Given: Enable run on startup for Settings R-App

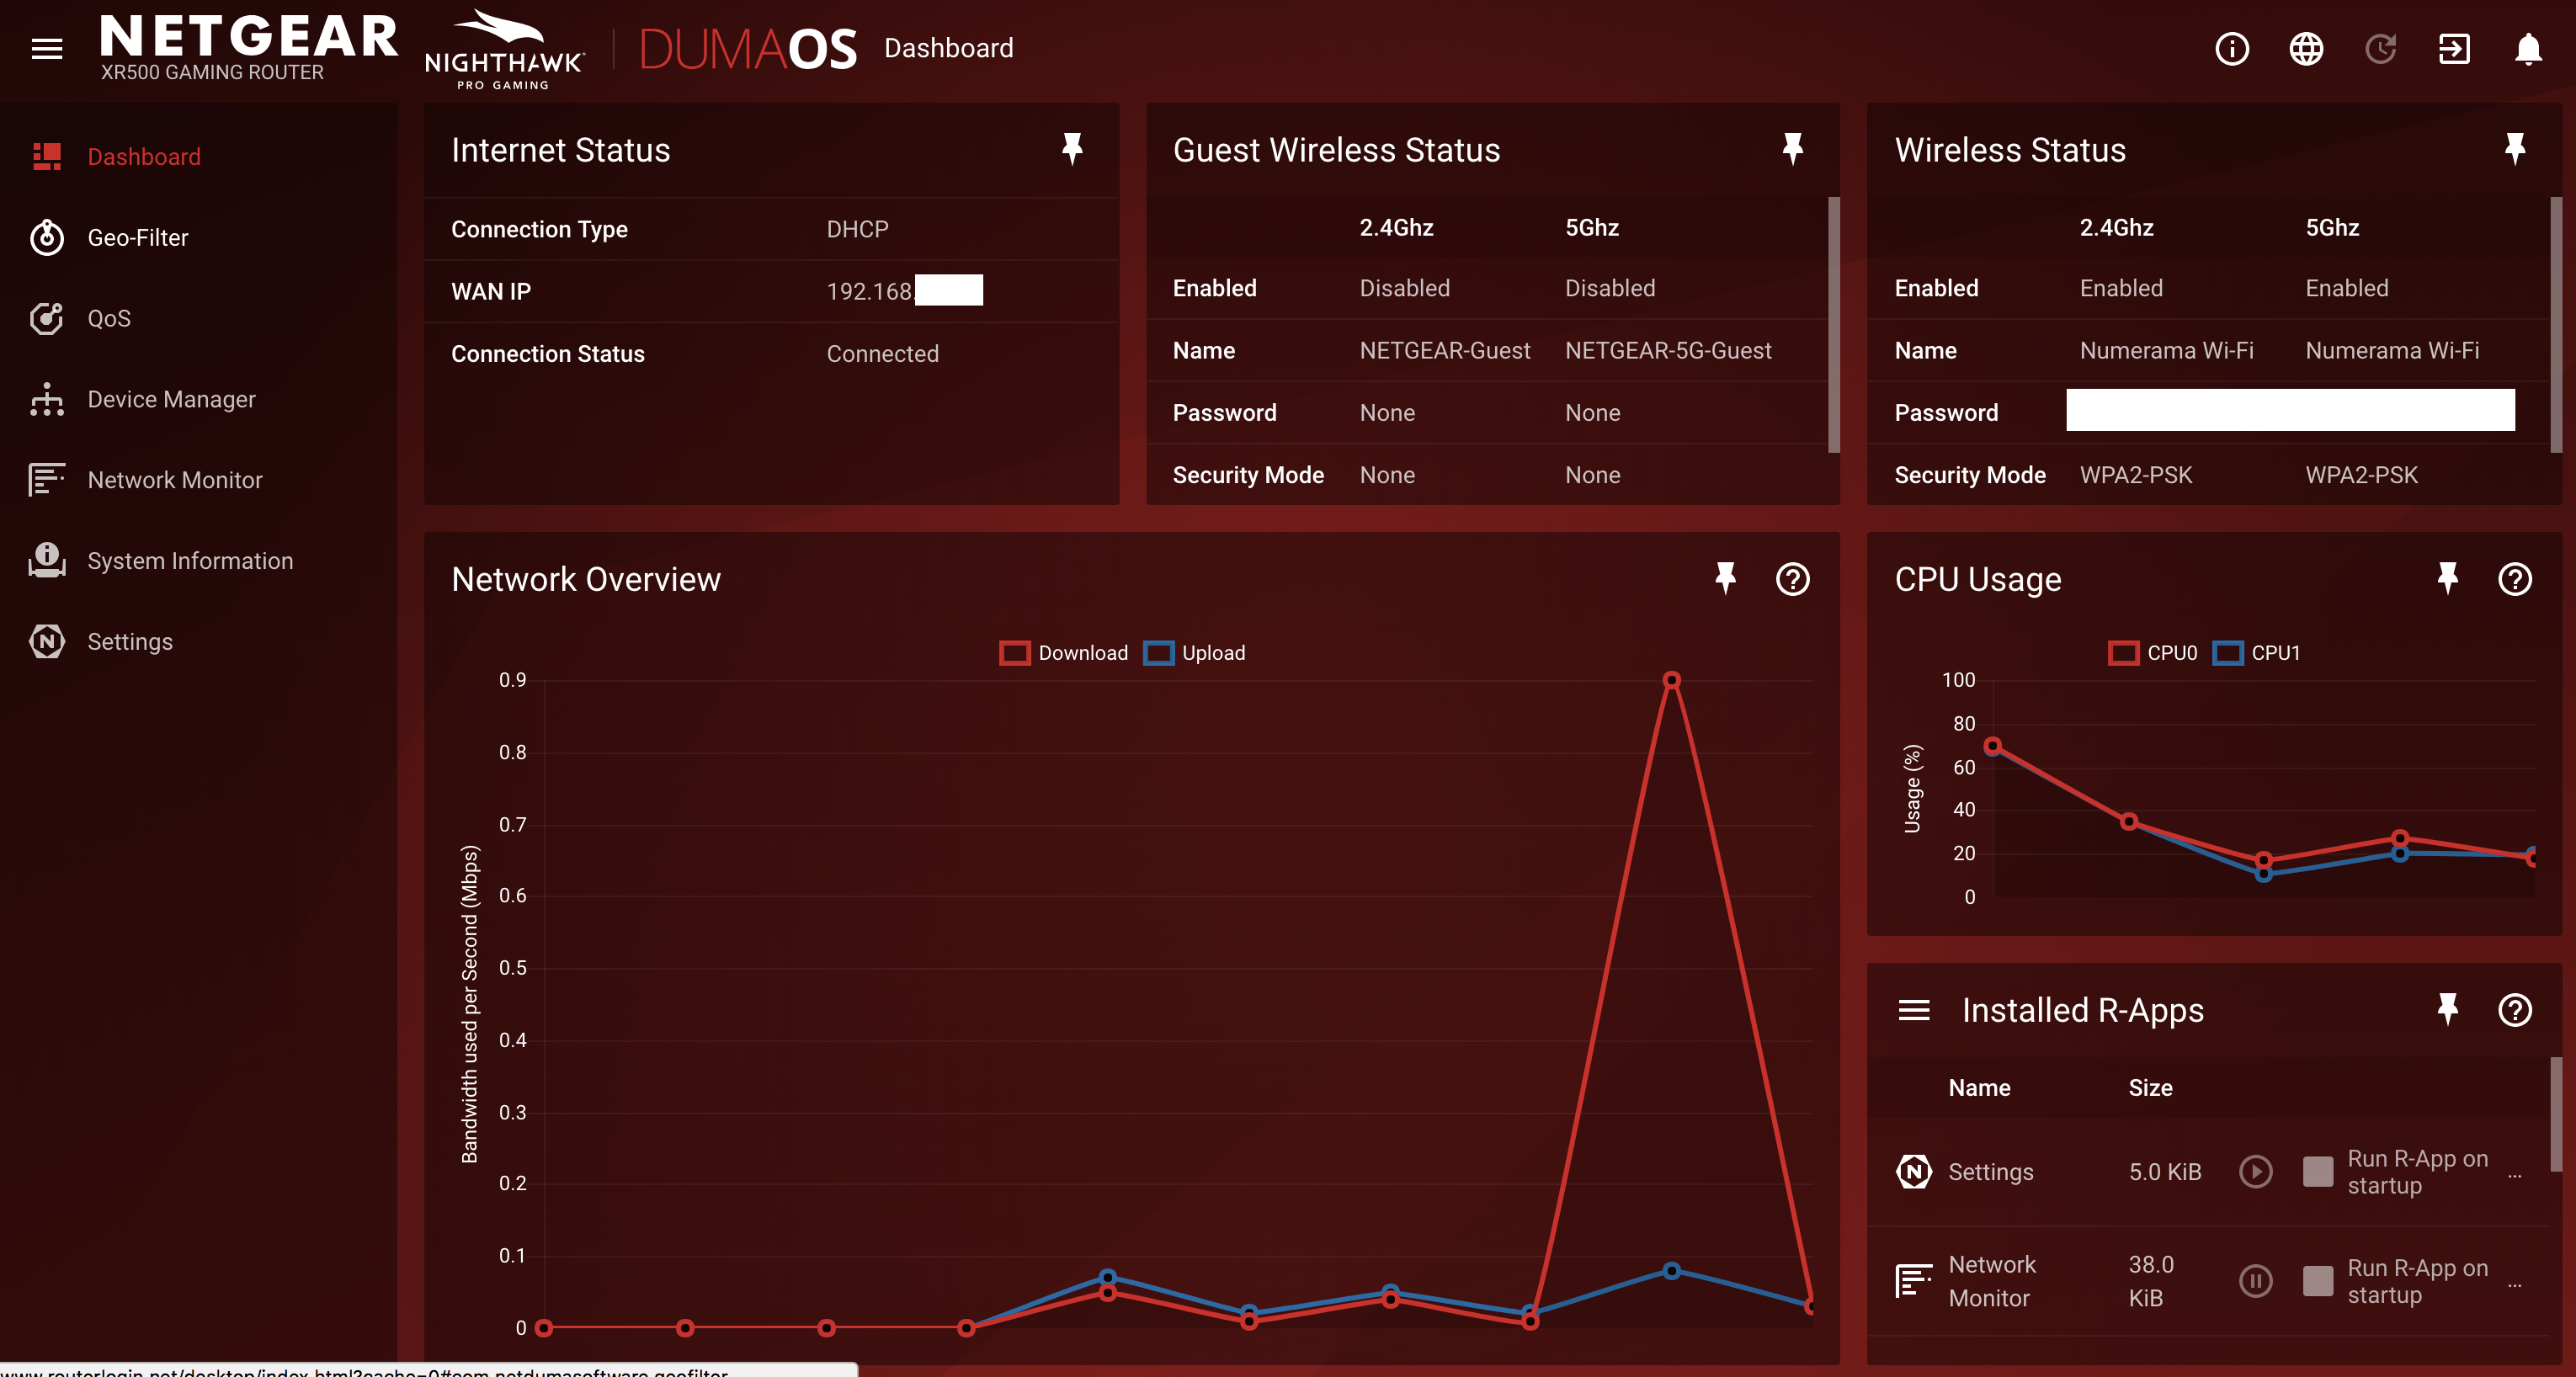Looking at the screenshot, I should click(x=2317, y=1171).
